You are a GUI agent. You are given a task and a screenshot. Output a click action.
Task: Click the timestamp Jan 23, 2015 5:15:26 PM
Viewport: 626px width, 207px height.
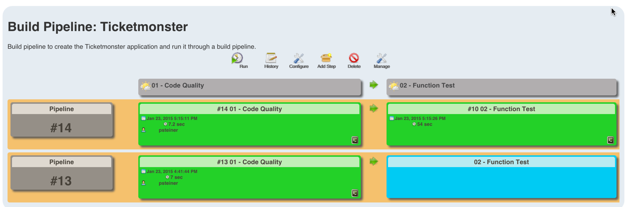pos(420,118)
